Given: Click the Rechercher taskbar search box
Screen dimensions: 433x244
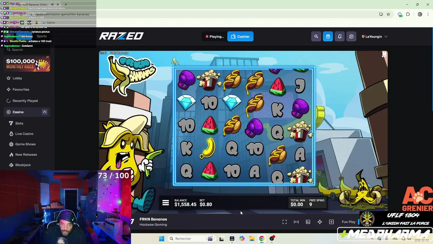Looking at the screenshot, I should [191, 239].
